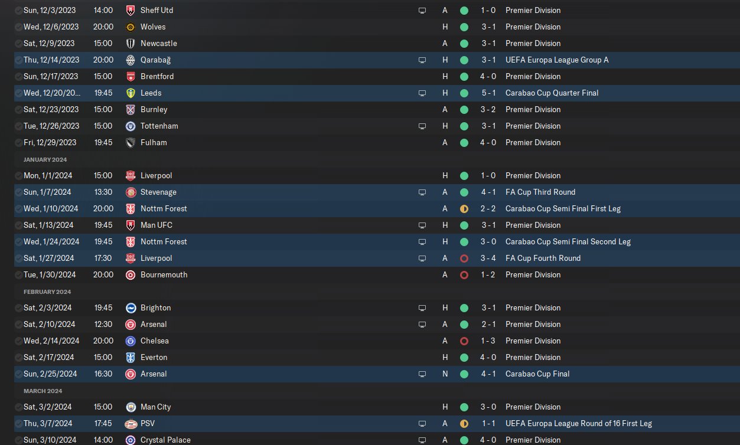Open the Brentford team link

[157, 76]
